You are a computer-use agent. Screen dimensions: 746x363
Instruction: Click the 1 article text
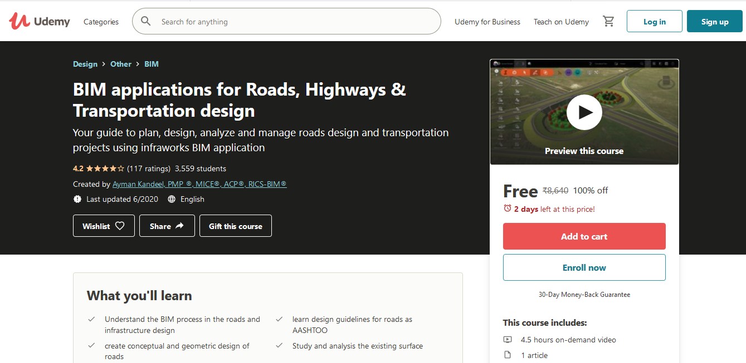[534, 355]
